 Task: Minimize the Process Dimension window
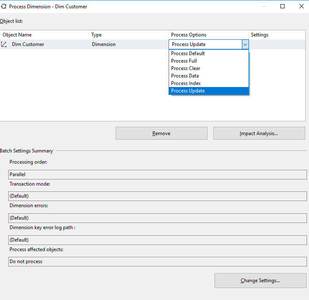coord(263,7)
